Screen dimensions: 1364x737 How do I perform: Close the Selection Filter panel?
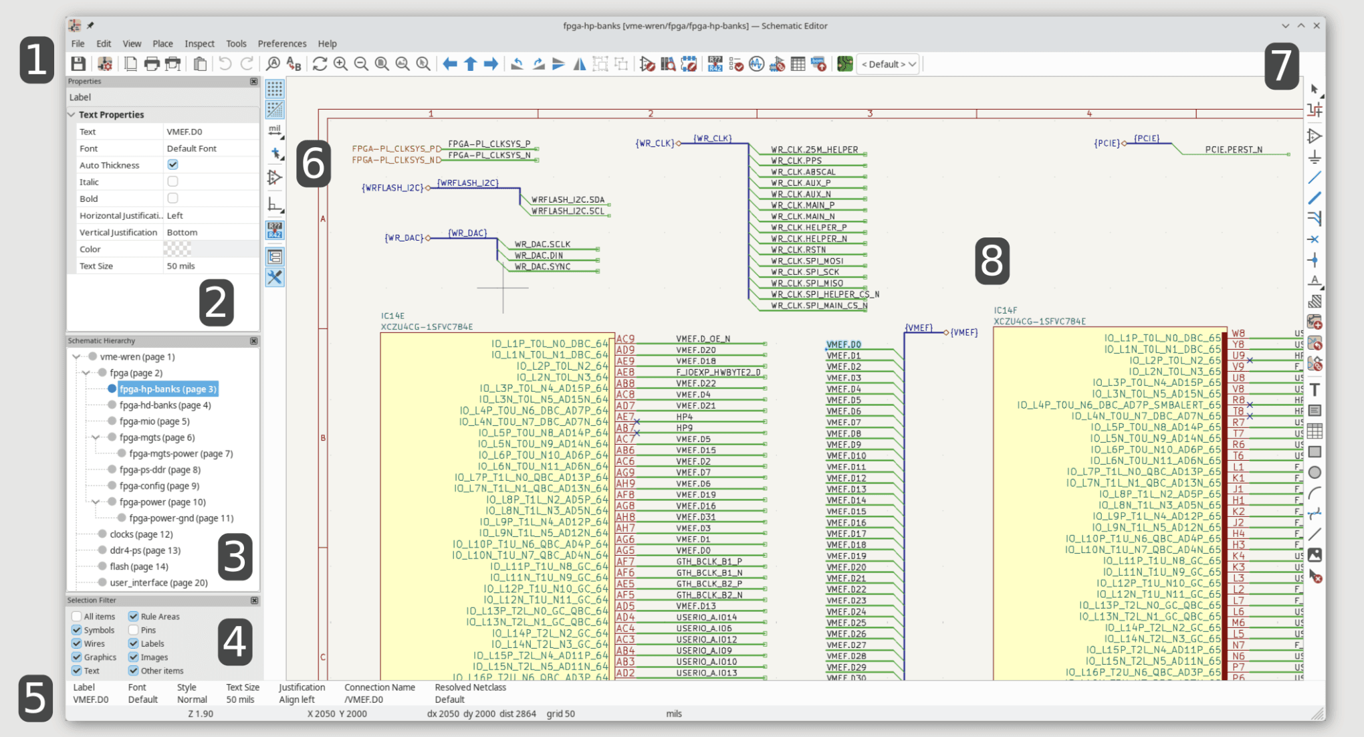coord(254,601)
